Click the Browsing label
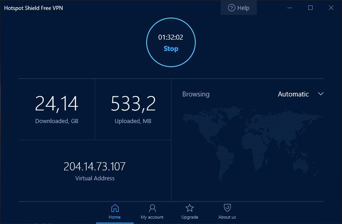The image size is (342, 224). [x=196, y=94]
